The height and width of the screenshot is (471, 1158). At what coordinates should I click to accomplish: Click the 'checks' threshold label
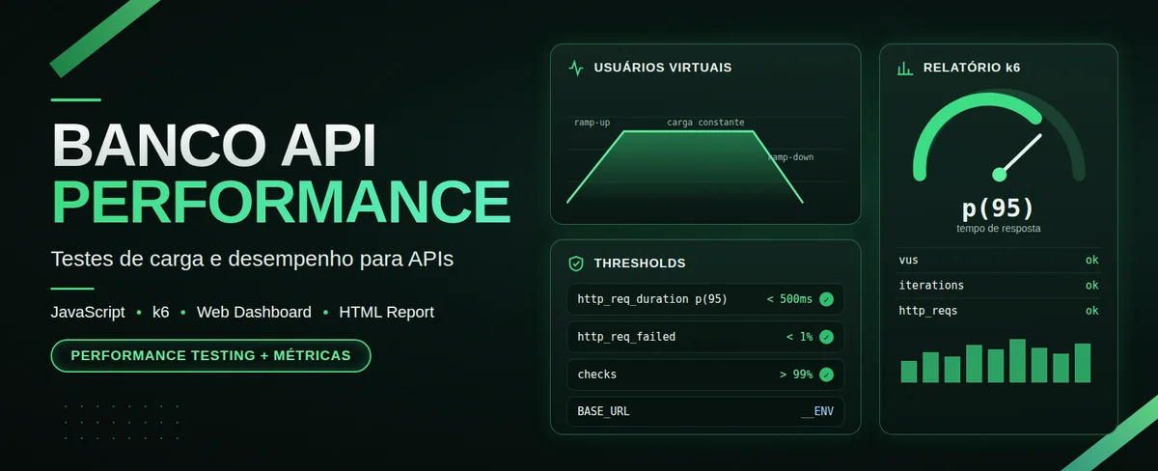pyautogui.click(x=596, y=374)
